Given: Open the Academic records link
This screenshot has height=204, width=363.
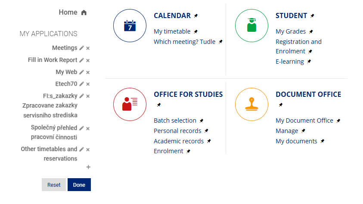Looking at the screenshot, I should click(x=178, y=141).
